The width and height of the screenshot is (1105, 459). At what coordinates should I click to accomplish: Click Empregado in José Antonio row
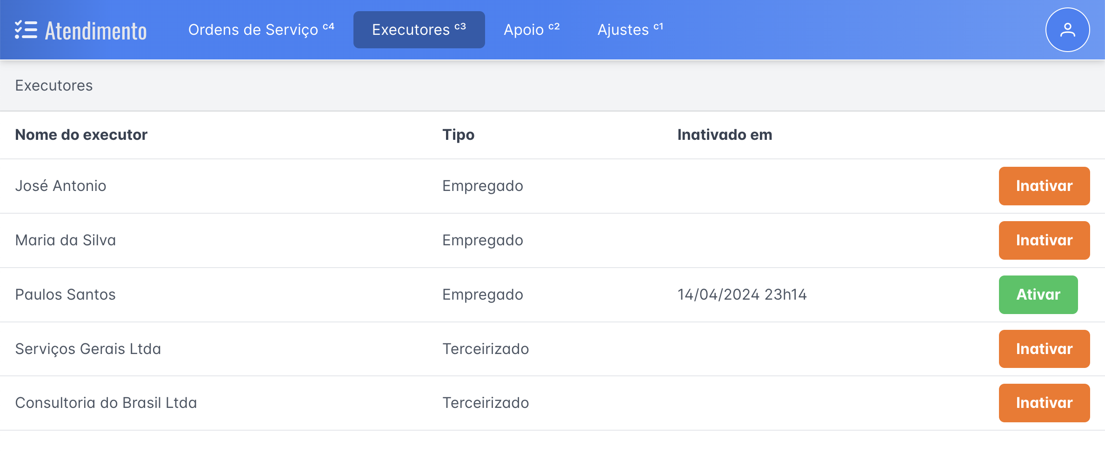483,186
